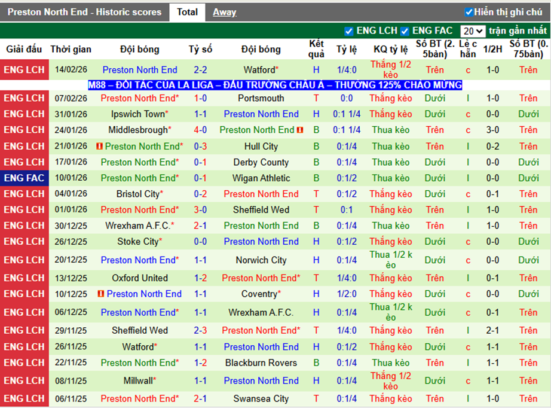Click the Số BT (2.5bàn) column header
This screenshot has height=408, width=551.
(435, 49)
